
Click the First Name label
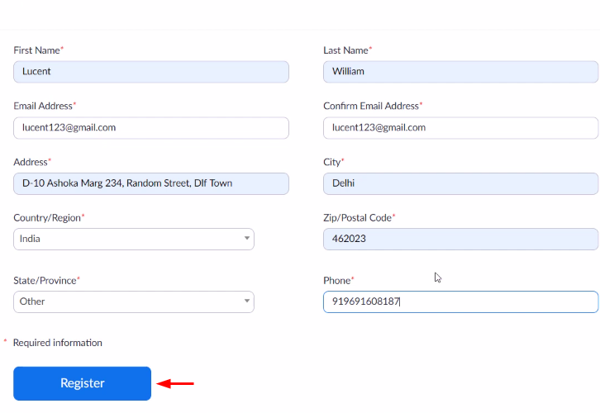click(x=36, y=50)
